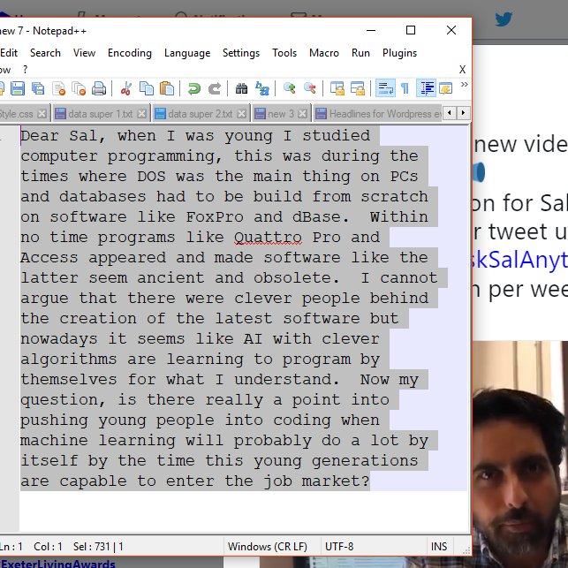Image resolution: width=568 pixels, height=568 pixels.
Task: Toggle Show All Characters pilcrow icon
Action: [x=405, y=88]
